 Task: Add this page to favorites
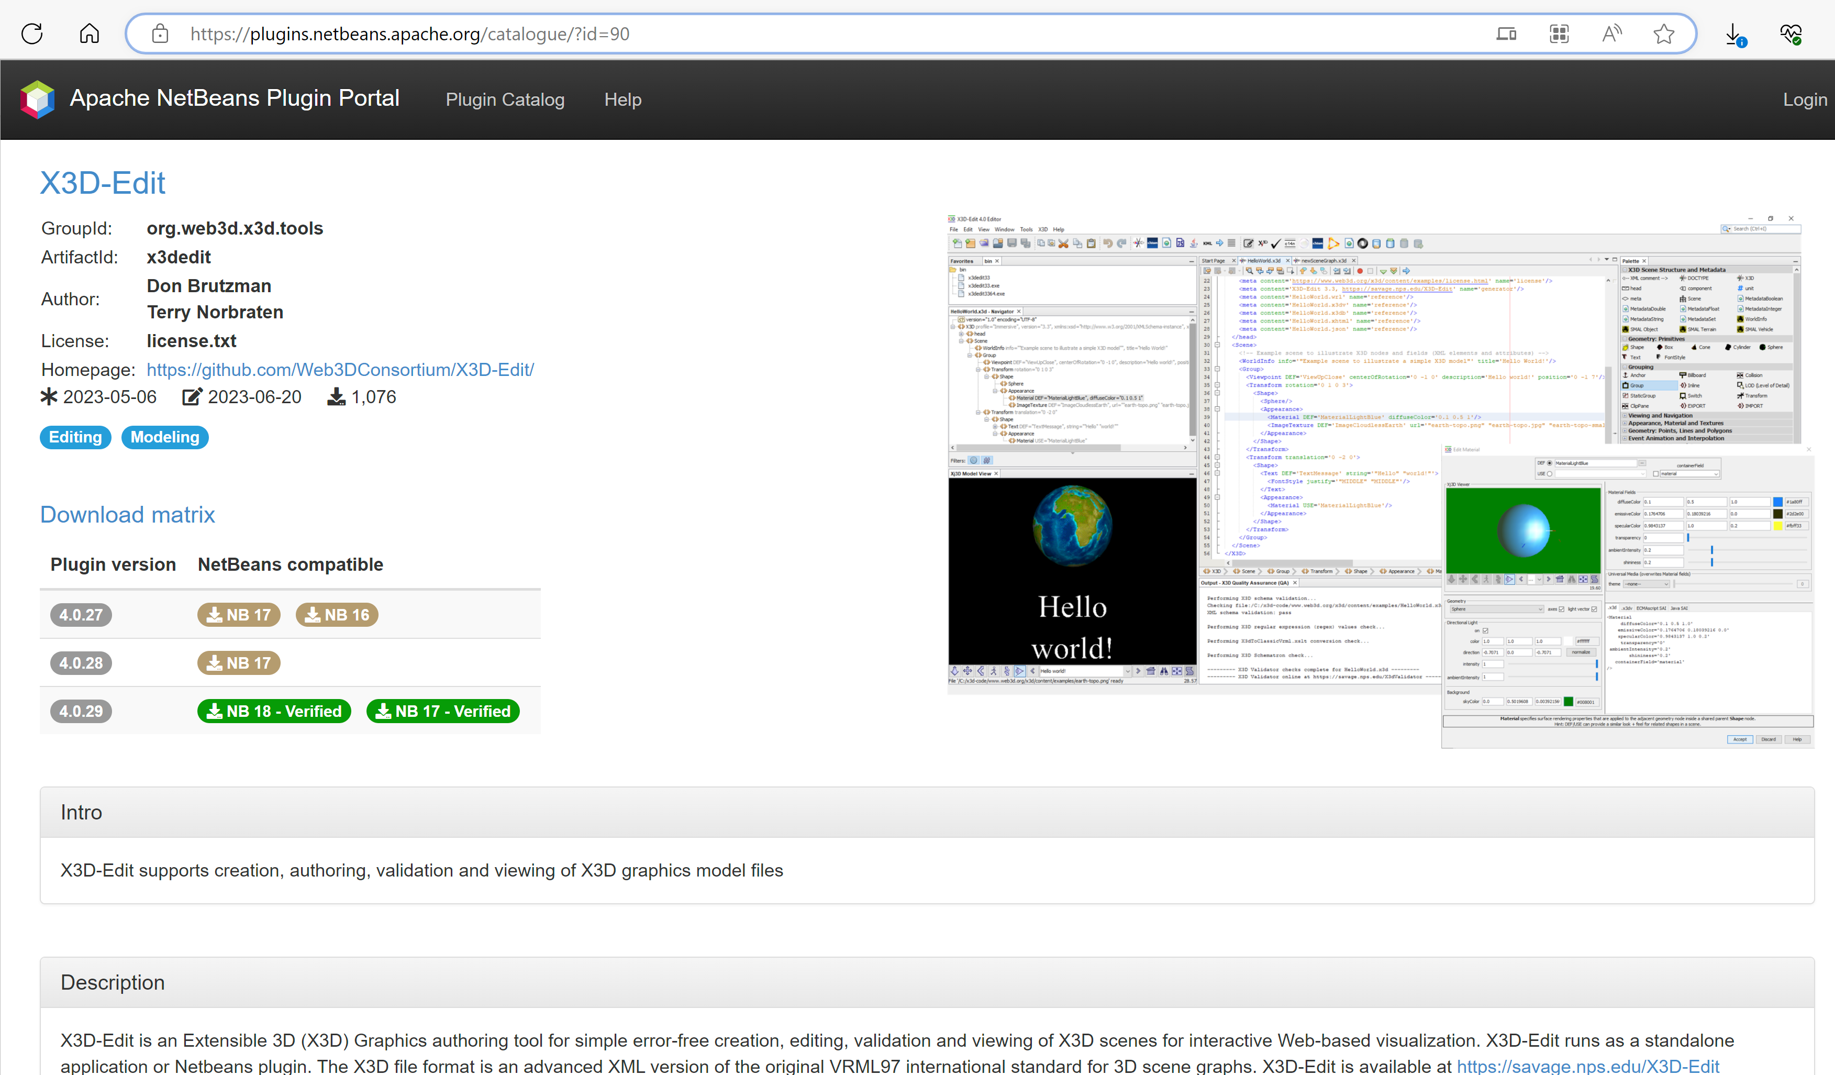tap(1664, 34)
